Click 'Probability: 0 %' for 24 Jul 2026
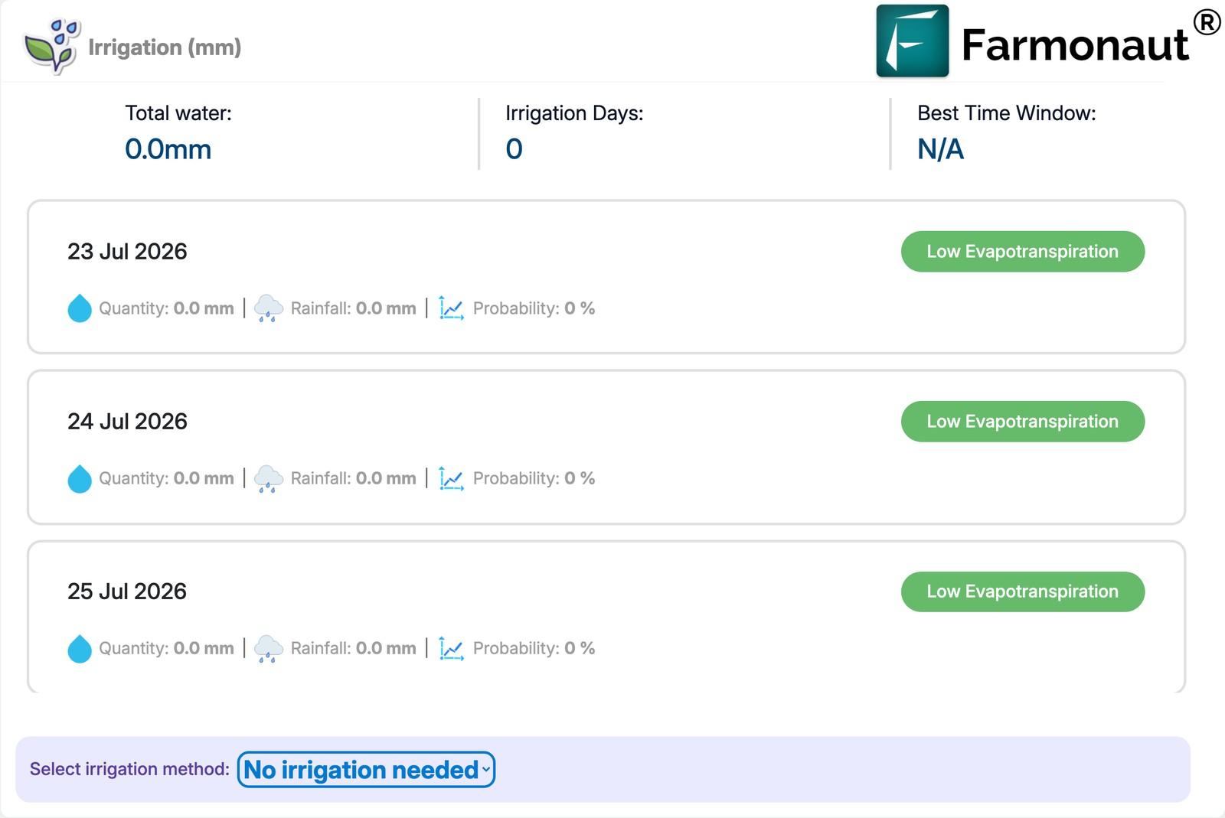 [x=534, y=478]
